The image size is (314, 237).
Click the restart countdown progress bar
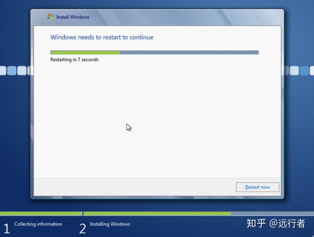click(x=154, y=53)
